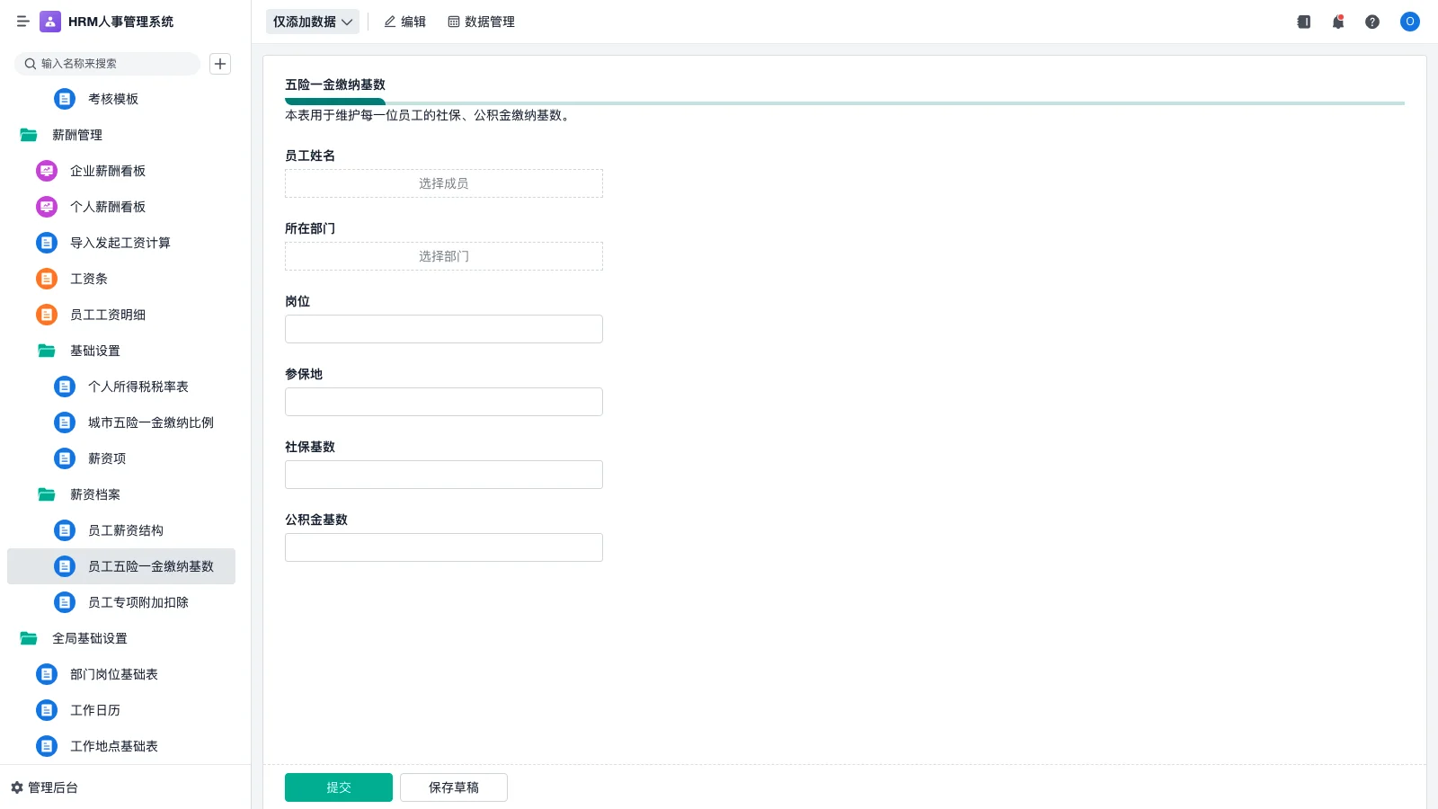This screenshot has width=1438, height=809.
Task: Open 数据管理
Action: pyautogui.click(x=481, y=22)
